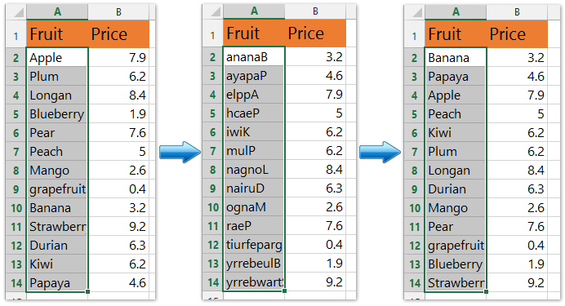Select the cell containing nairuD
565x306 pixels.
[x=254, y=188]
